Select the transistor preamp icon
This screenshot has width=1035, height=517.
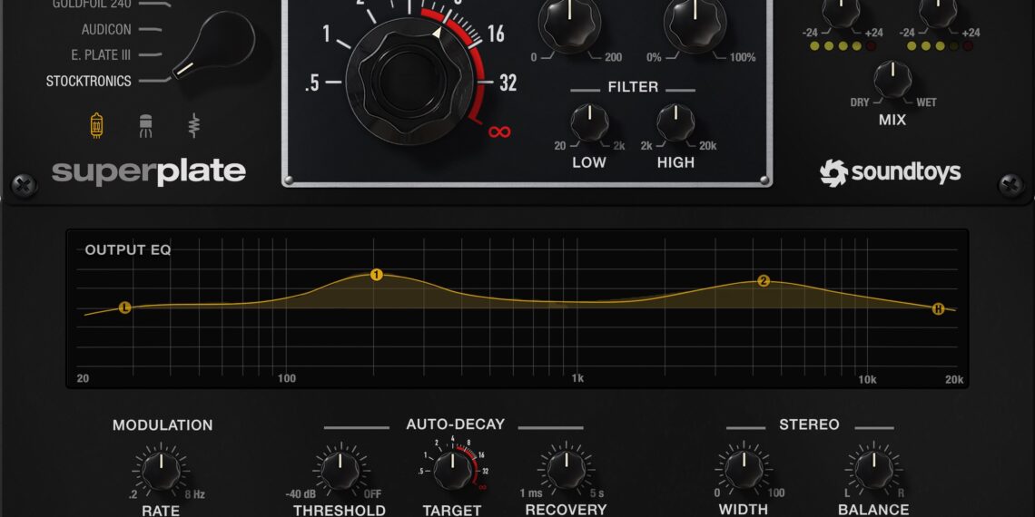(145, 125)
